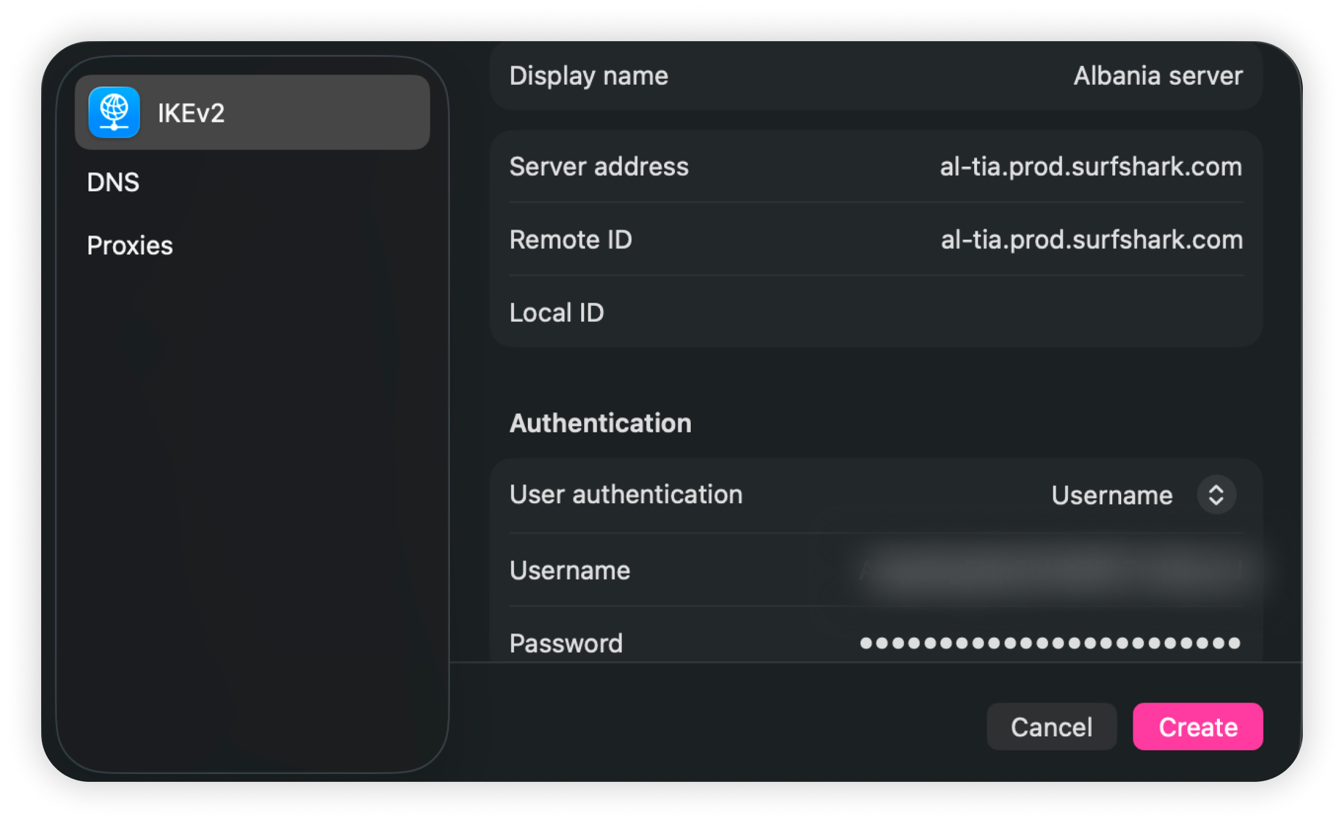Switch to the Proxies section
Screen dimensions: 1344x823
click(x=130, y=245)
